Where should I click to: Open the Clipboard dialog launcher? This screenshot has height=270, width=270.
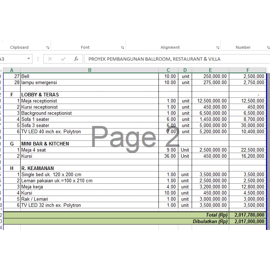click(x=48, y=48)
